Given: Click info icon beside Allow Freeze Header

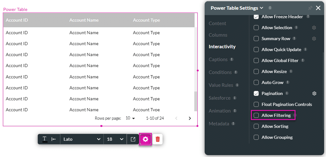Looking at the screenshot, I should pos(308,16).
